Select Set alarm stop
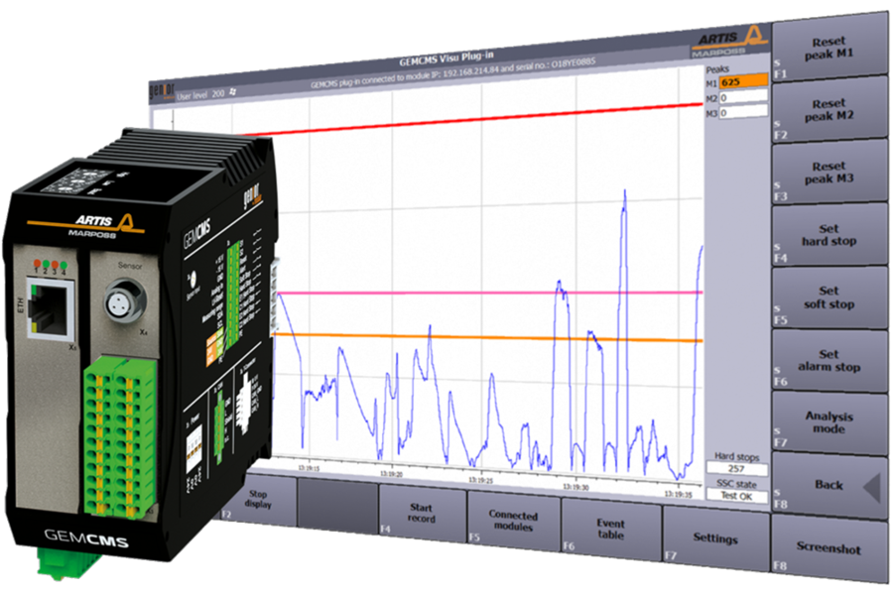 tap(829, 360)
